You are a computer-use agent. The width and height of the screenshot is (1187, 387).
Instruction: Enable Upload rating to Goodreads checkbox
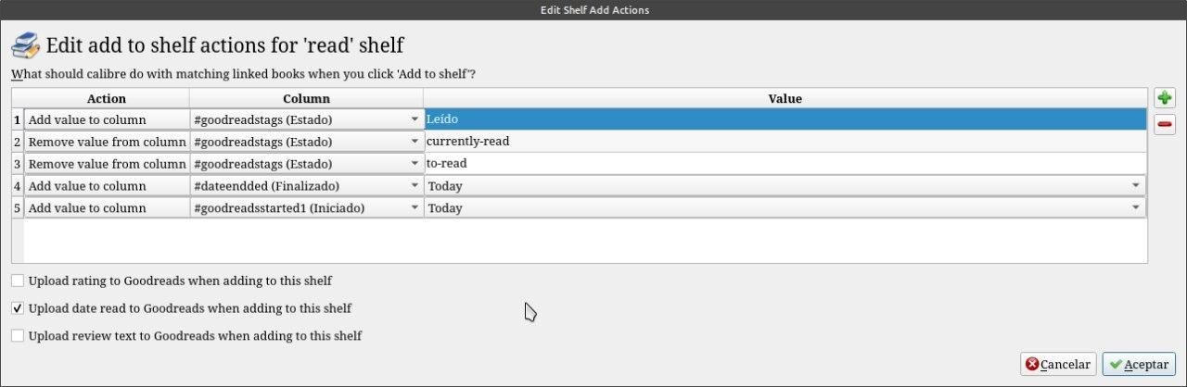[18, 281]
